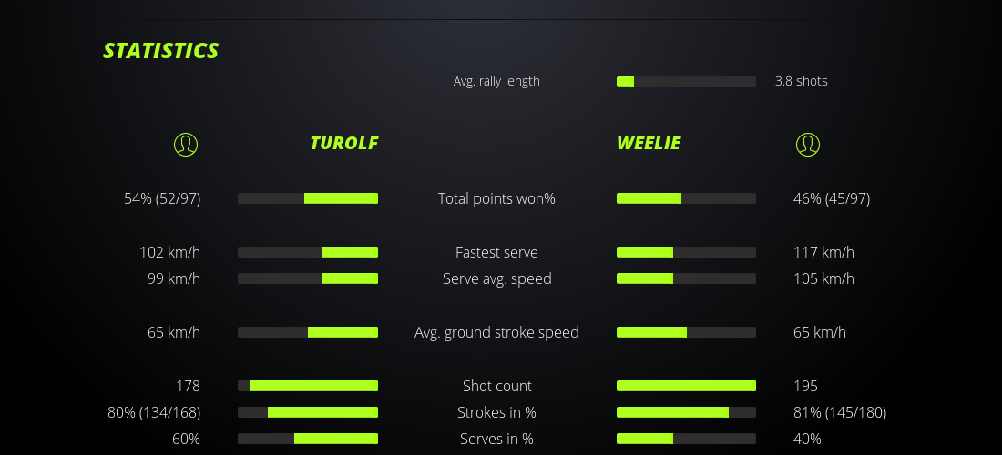Click the WEELIE player name
This screenshot has width=1002, height=455.
click(x=649, y=143)
